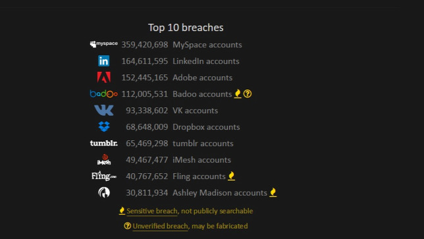This screenshot has width=424, height=239.
Task: Click the MySpace accounts text
Action: click(207, 45)
